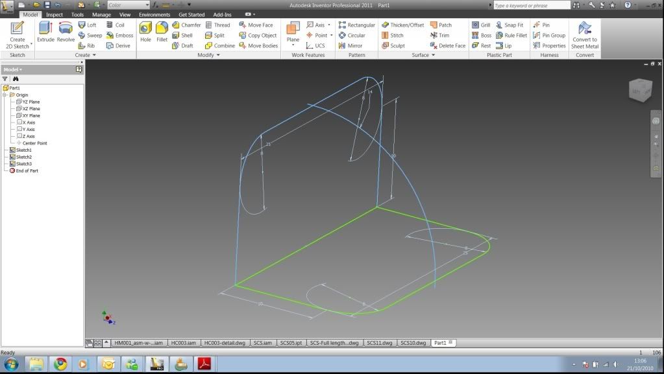Click the keyword search input field
Image resolution: width=664 pixels, height=374 pixels.
[x=531, y=5]
